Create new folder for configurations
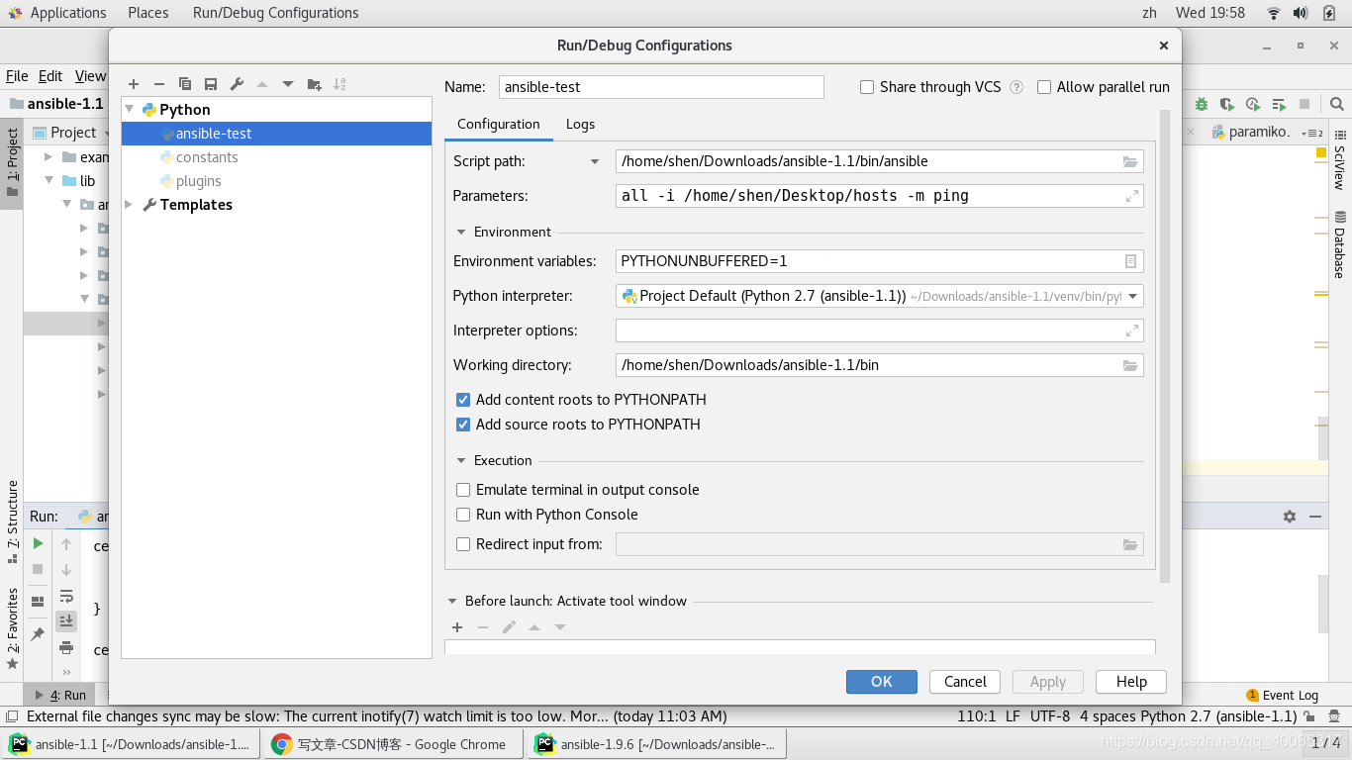 (x=315, y=84)
